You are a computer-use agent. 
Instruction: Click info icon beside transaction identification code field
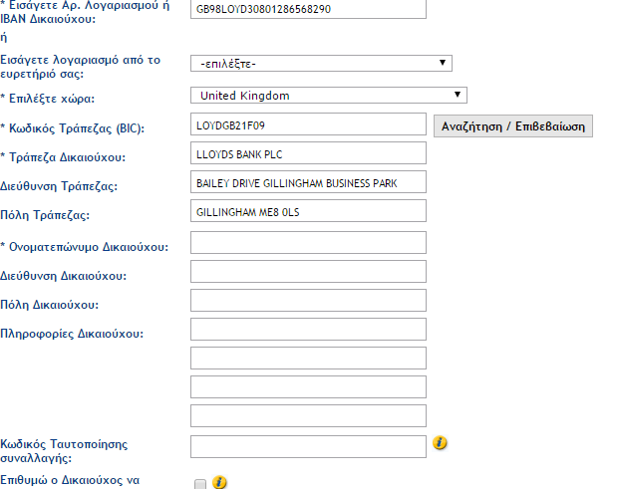tap(439, 442)
